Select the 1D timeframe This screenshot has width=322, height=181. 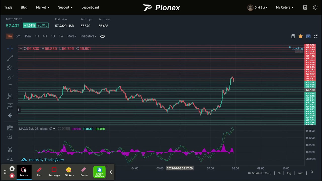pos(53,36)
